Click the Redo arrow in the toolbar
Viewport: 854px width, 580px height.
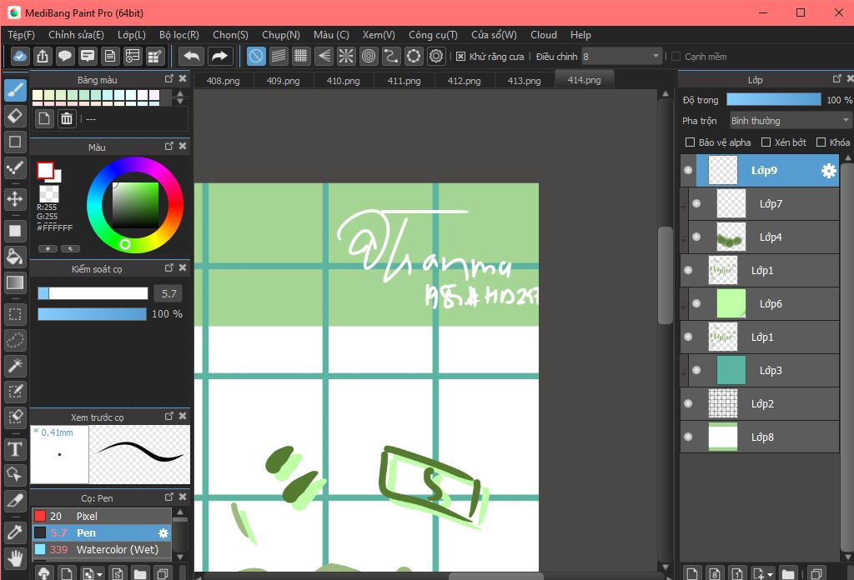click(219, 56)
